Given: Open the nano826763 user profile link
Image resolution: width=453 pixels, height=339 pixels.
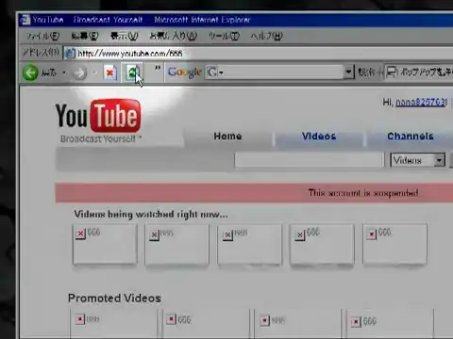Looking at the screenshot, I should tap(421, 102).
